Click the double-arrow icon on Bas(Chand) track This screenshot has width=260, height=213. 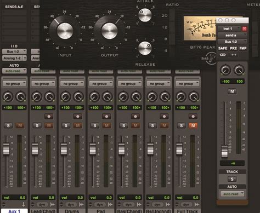point(139,205)
